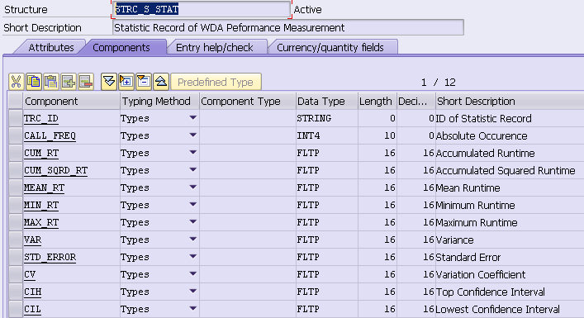Select the TRC_ID row selector

click(x=15, y=118)
